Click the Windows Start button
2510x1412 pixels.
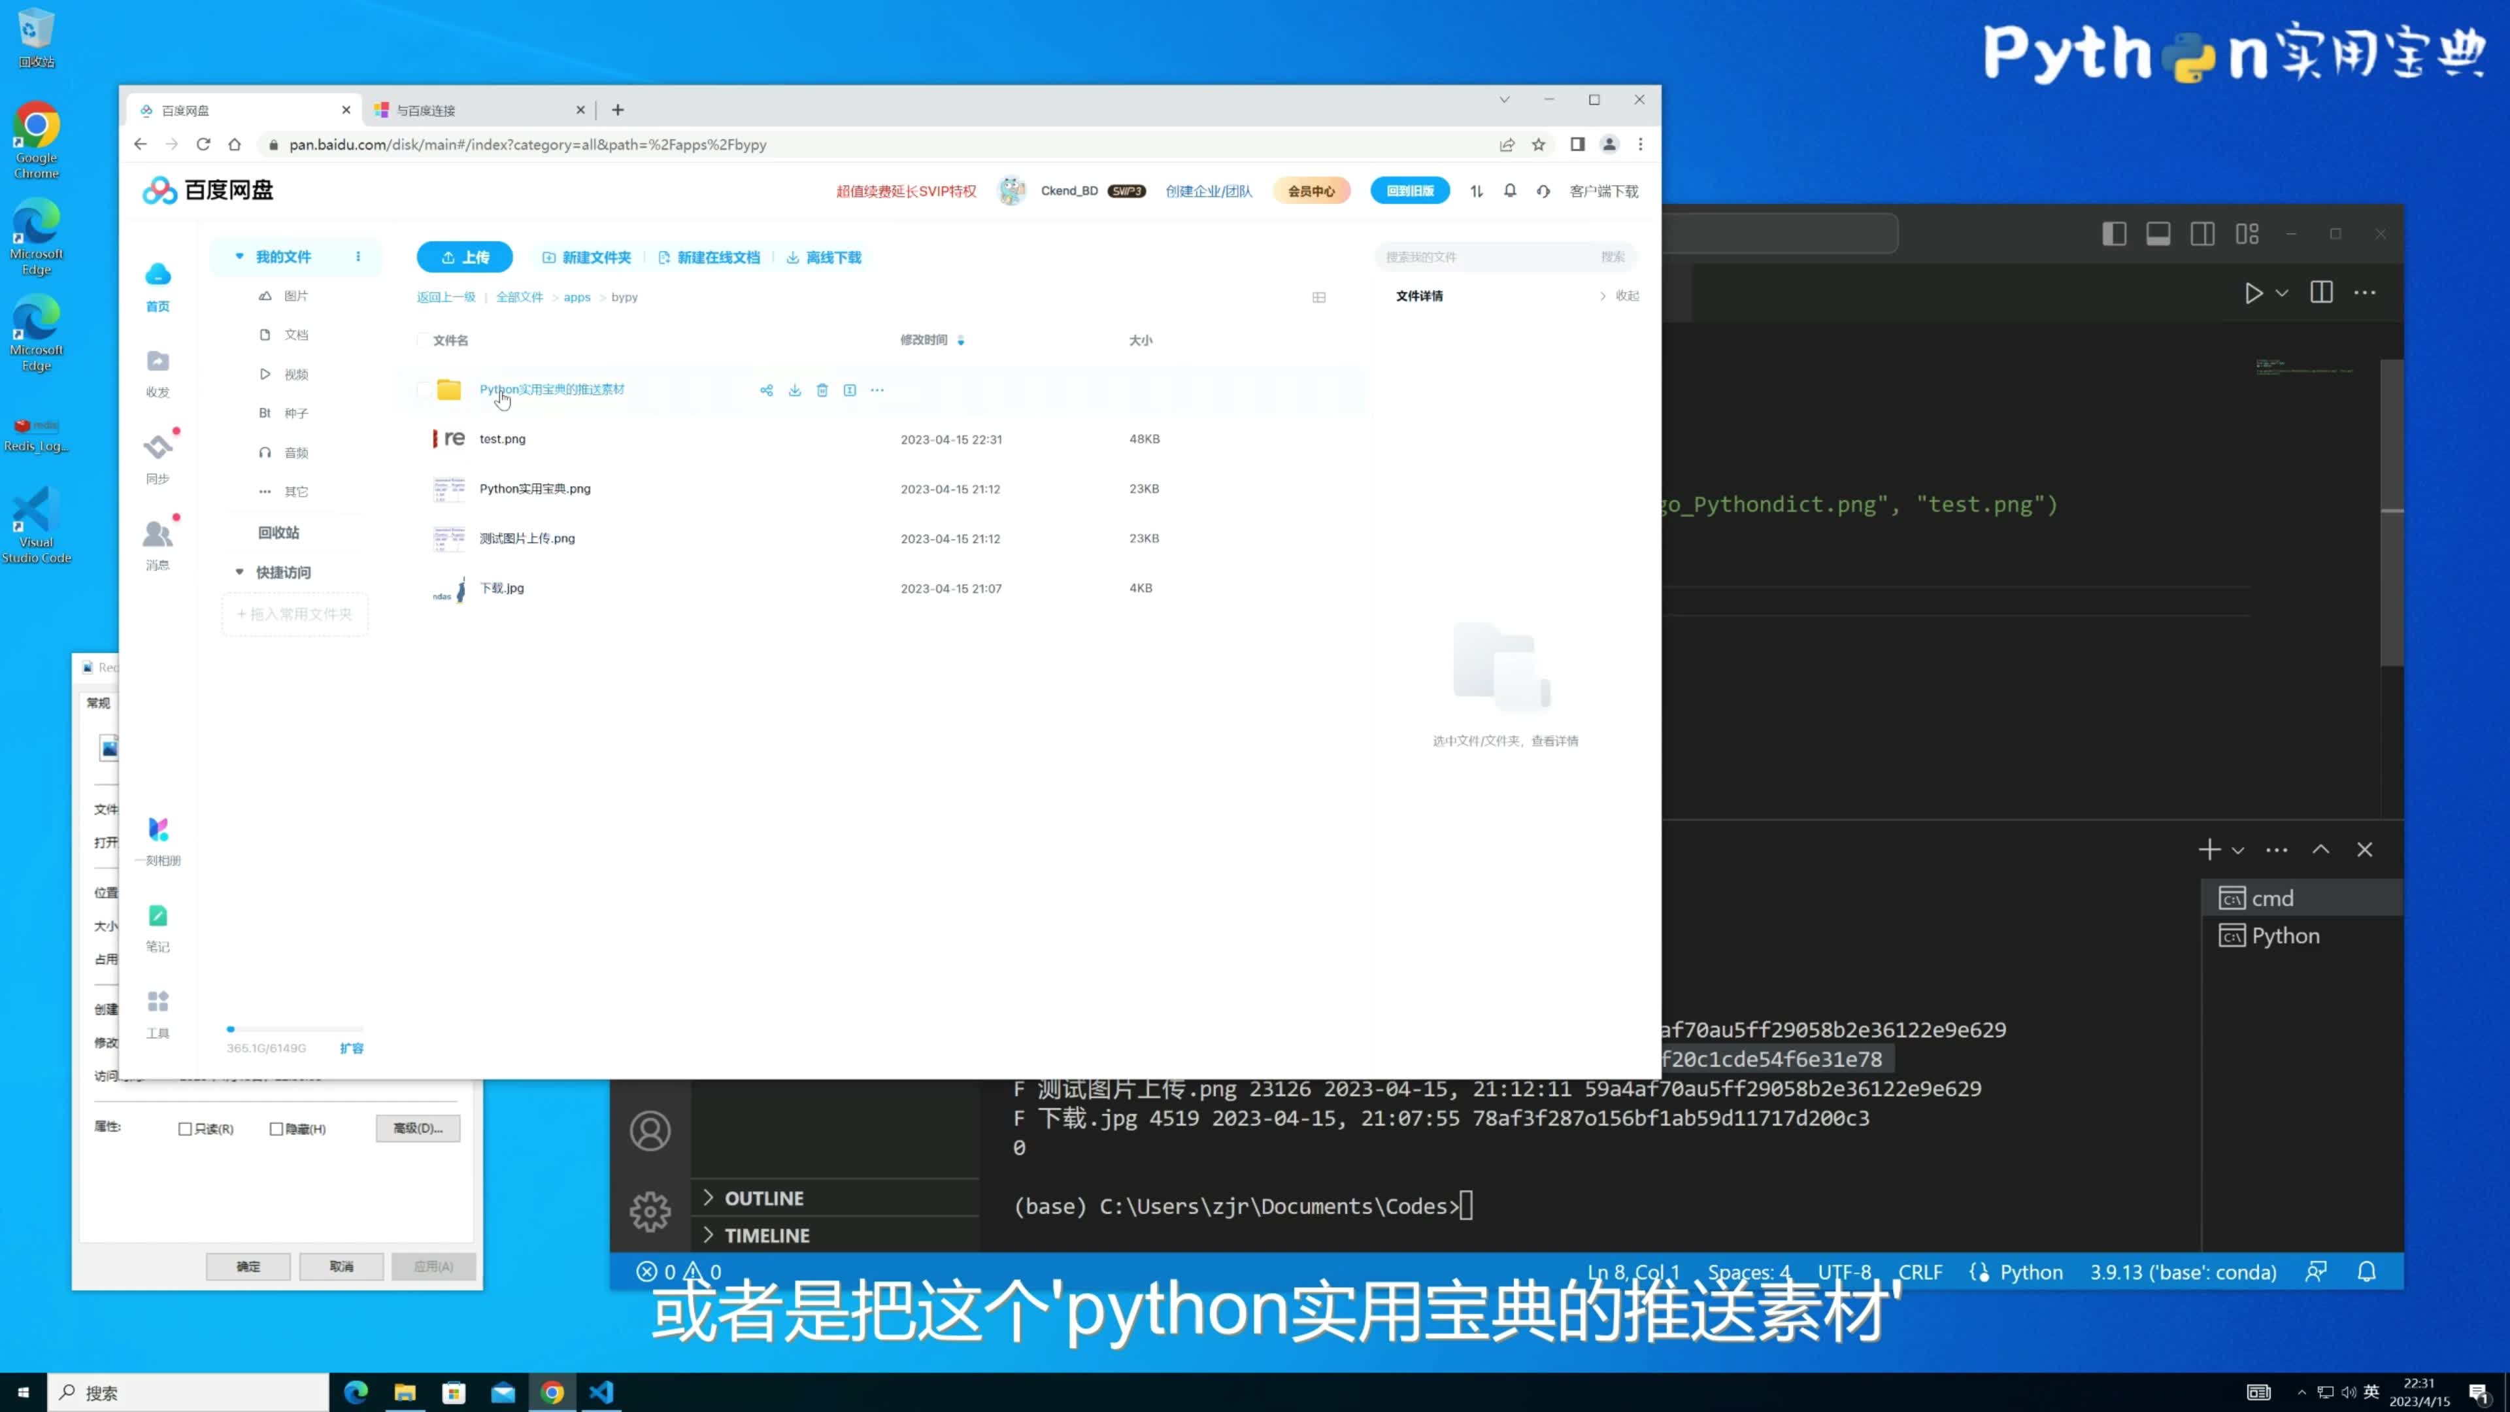pos(24,1392)
